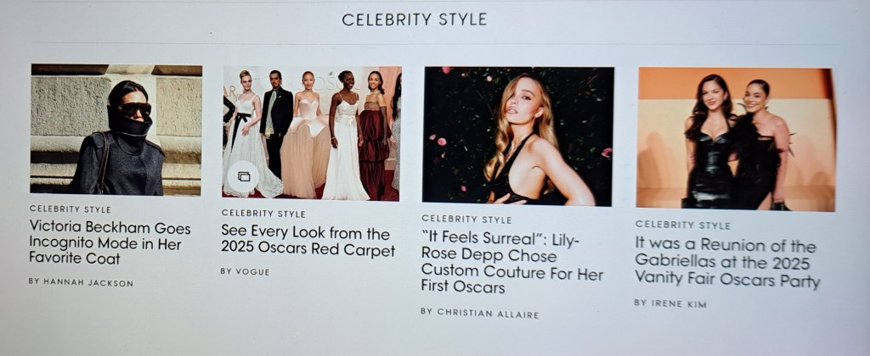Click the Celebrity Style section heading
The height and width of the screenshot is (356, 870).
[414, 20]
